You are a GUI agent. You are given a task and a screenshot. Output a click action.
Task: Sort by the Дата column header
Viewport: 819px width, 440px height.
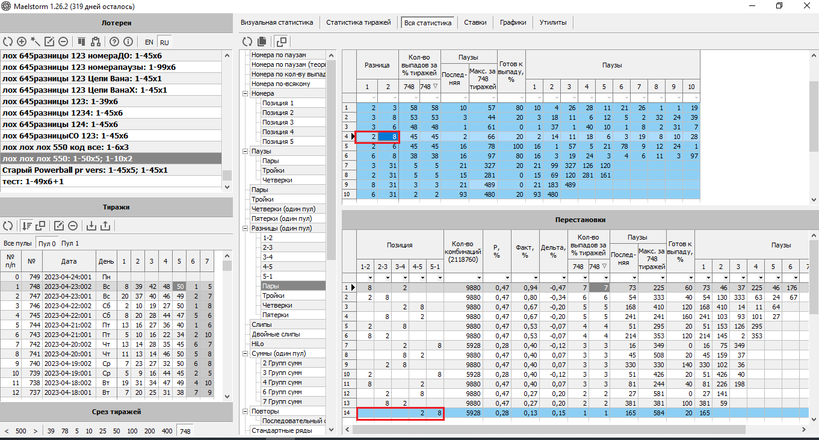[68, 261]
